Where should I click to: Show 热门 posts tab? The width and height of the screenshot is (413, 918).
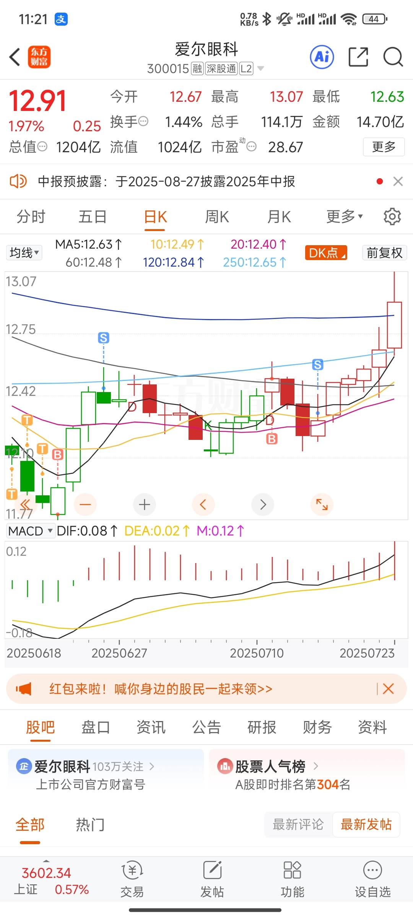90,825
